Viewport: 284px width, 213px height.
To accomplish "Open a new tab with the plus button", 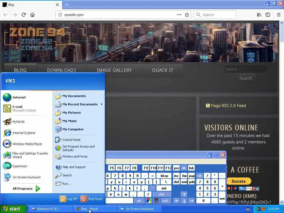I will (67, 4).
